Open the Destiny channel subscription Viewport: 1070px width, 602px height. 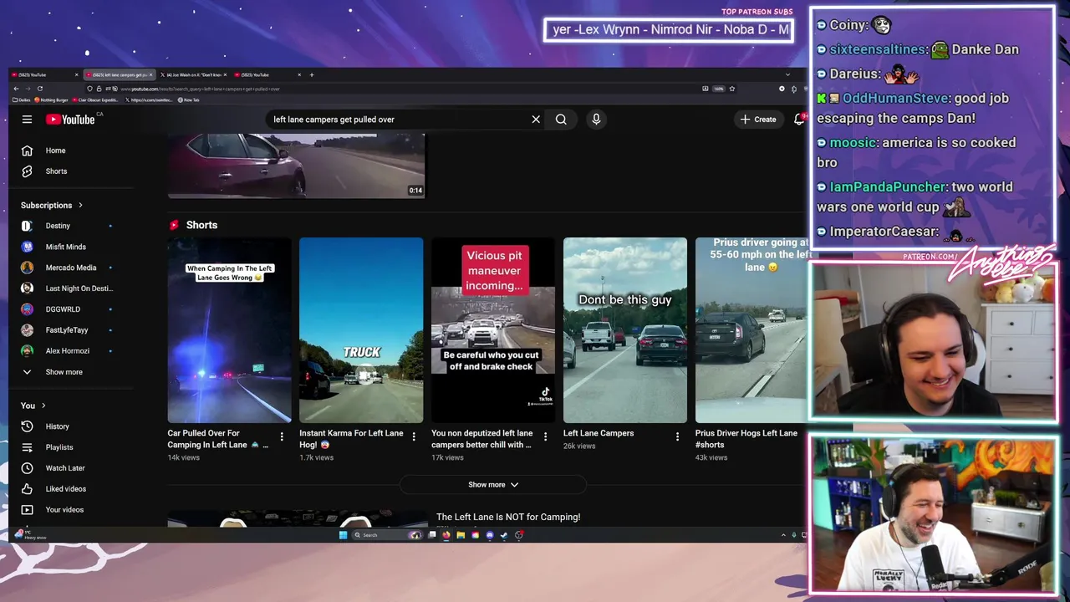click(57, 226)
